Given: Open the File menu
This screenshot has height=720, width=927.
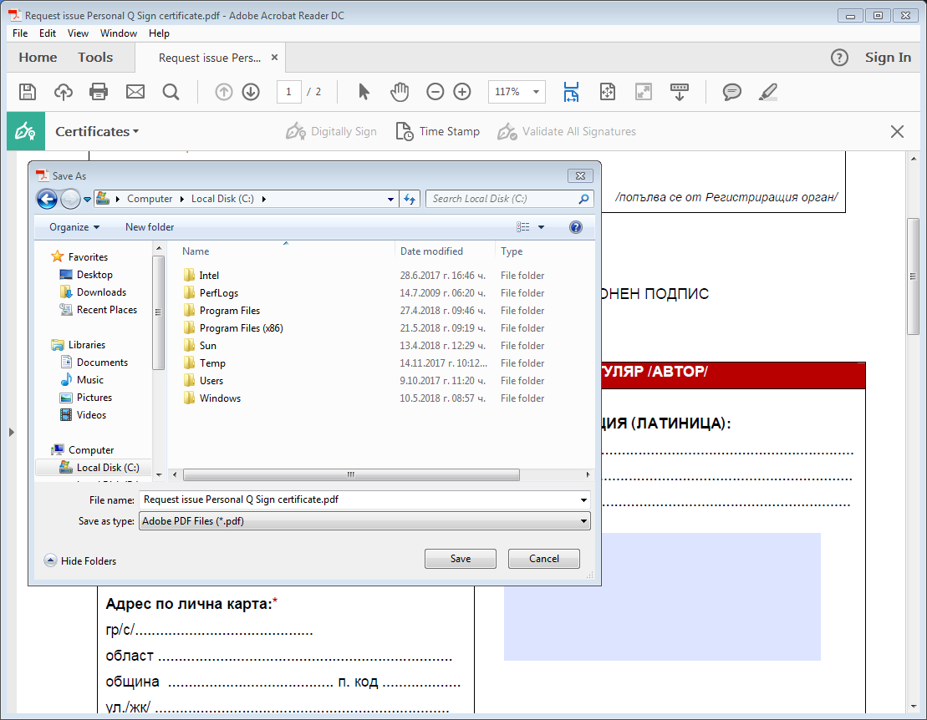Looking at the screenshot, I should (20, 33).
